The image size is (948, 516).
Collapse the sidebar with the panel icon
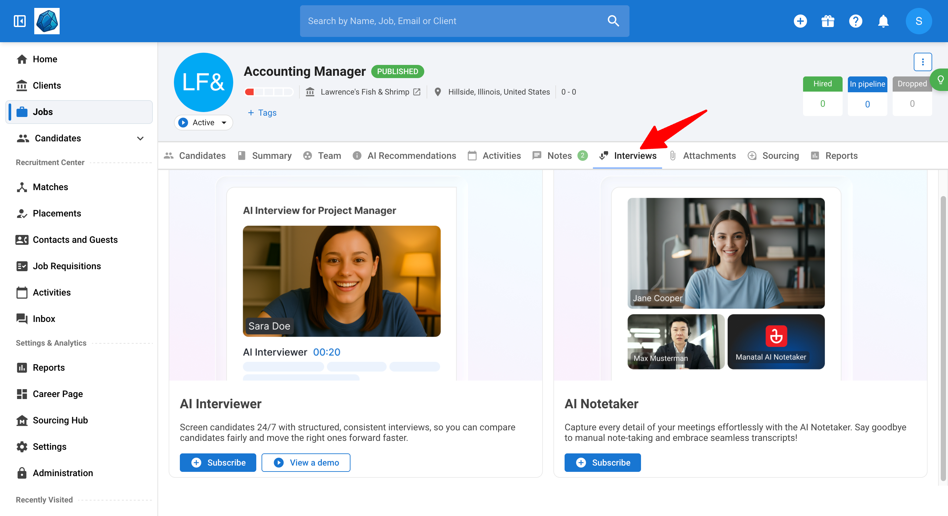(19, 21)
